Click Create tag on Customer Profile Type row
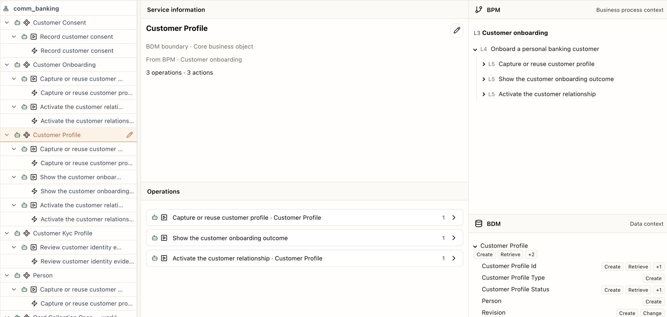 point(653,278)
